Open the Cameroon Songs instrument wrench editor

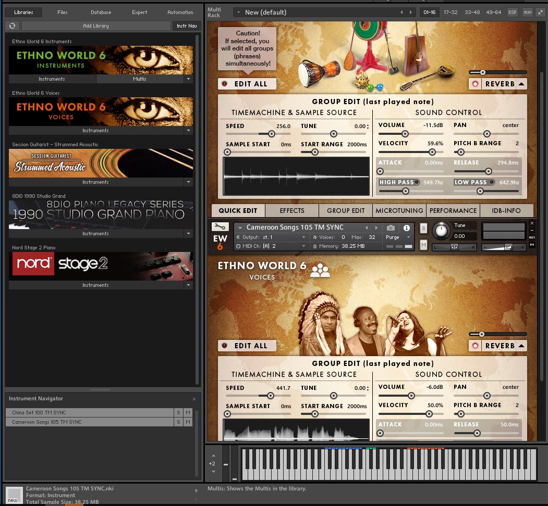tap(220, 227)
